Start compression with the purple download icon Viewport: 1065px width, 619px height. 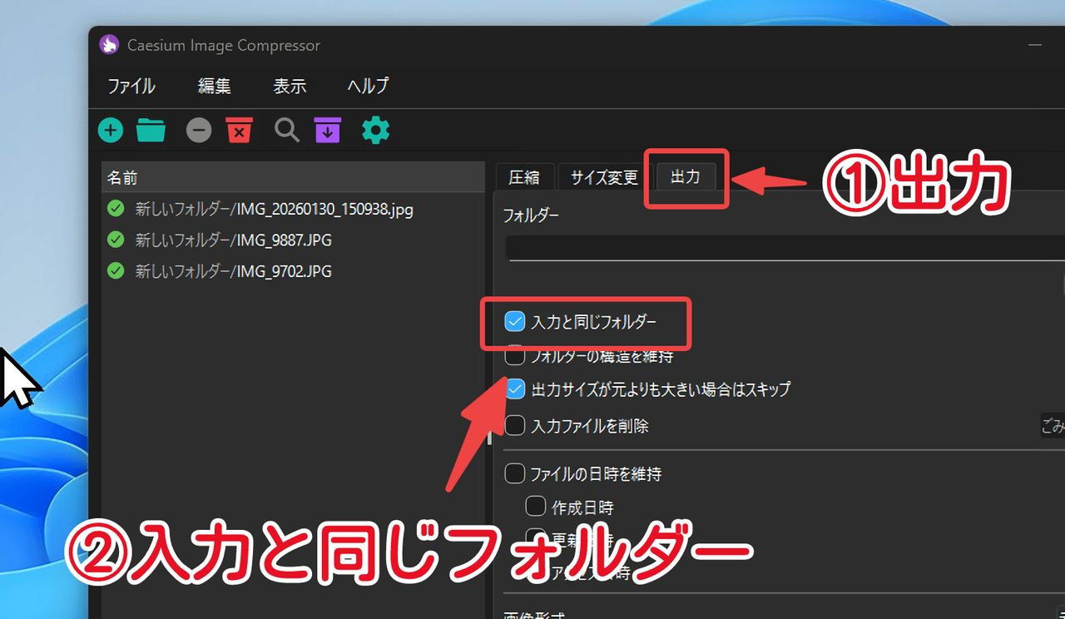pos(328,131)
